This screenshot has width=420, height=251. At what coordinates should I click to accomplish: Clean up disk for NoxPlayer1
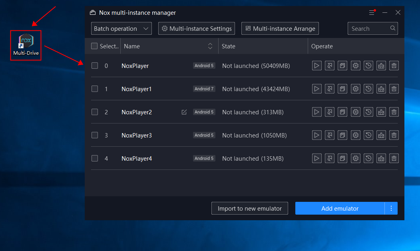tap(381, 89)
